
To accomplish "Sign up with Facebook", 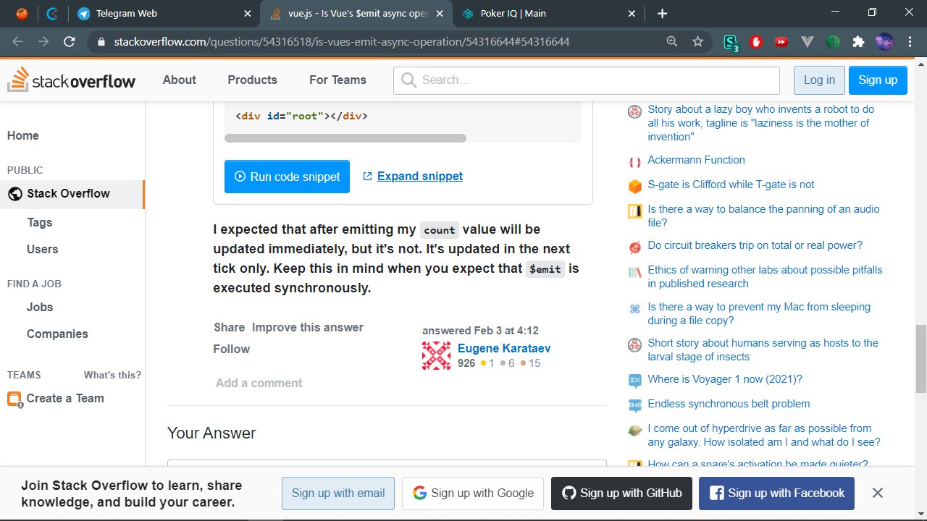I will [776, 493].
